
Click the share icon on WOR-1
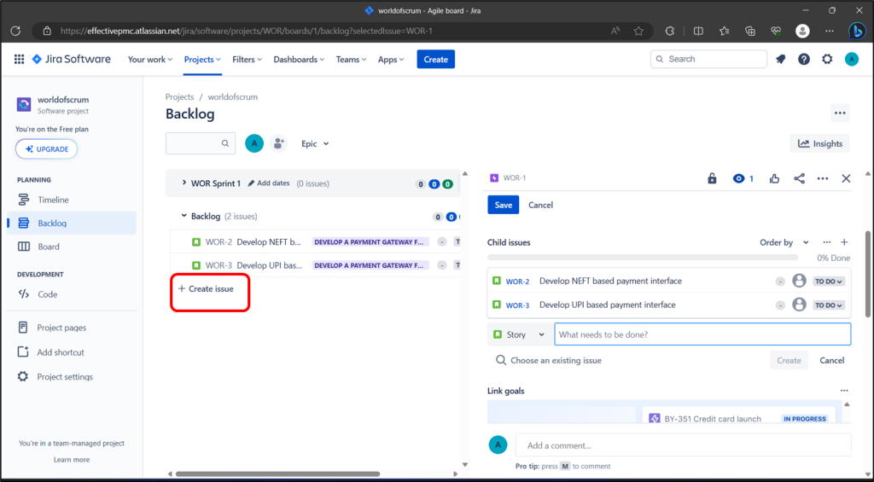click(799, 178)
